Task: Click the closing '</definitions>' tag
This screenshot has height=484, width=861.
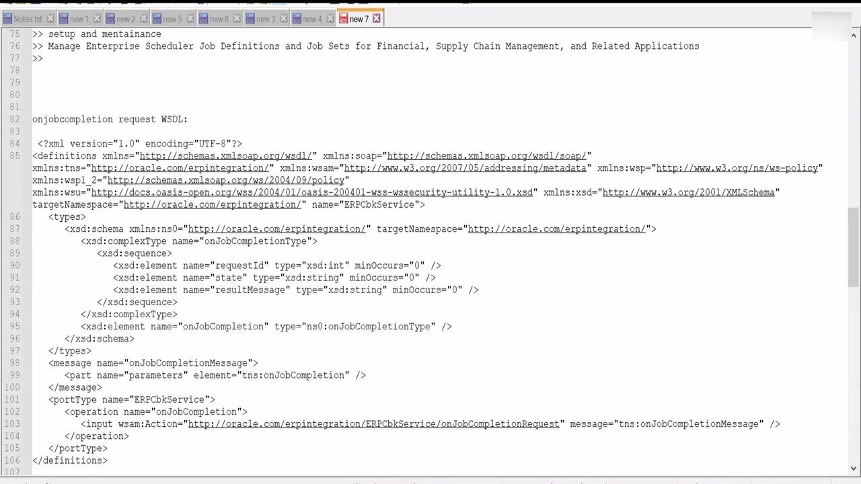Action: point(70,460)
